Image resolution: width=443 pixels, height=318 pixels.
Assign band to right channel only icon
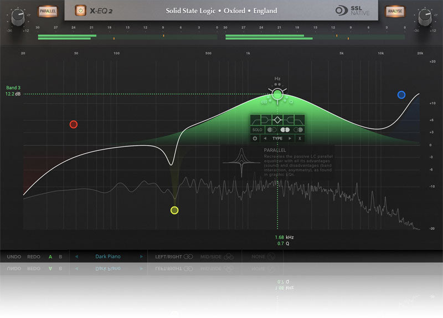pos(298,130)
